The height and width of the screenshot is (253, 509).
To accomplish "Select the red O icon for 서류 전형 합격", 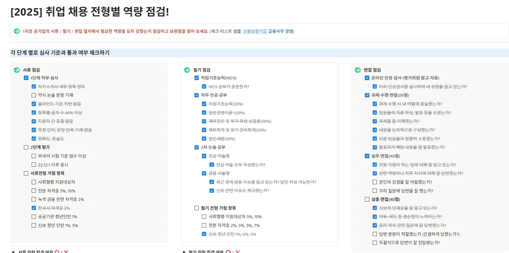I will pos(57,251).
